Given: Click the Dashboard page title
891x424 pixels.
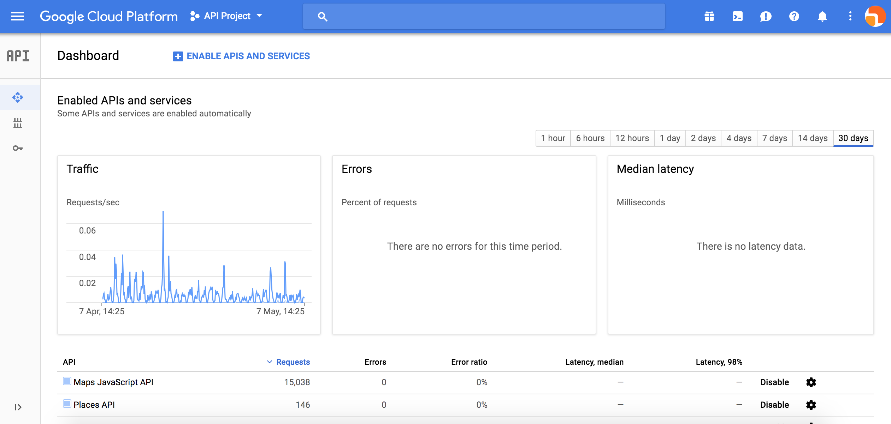Looking at the screenshot, I should pos(88,56).
